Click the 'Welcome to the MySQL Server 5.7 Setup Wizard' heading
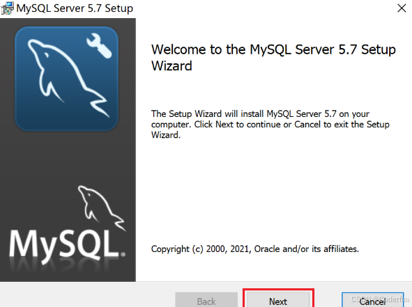 273,58
